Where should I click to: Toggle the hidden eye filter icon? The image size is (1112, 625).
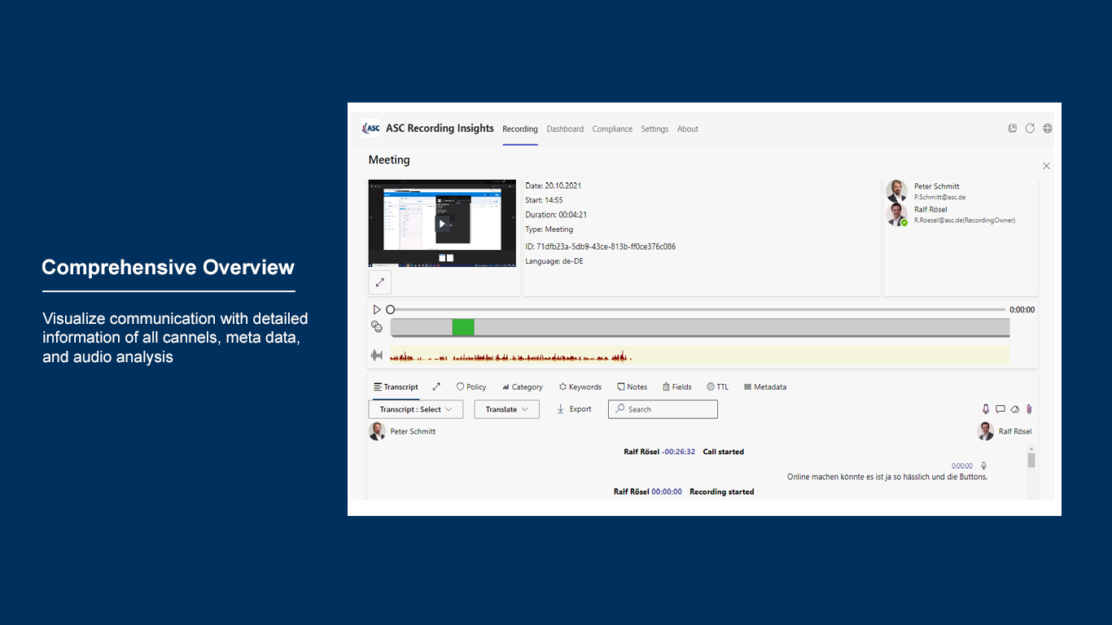(x=1015, y=409)
